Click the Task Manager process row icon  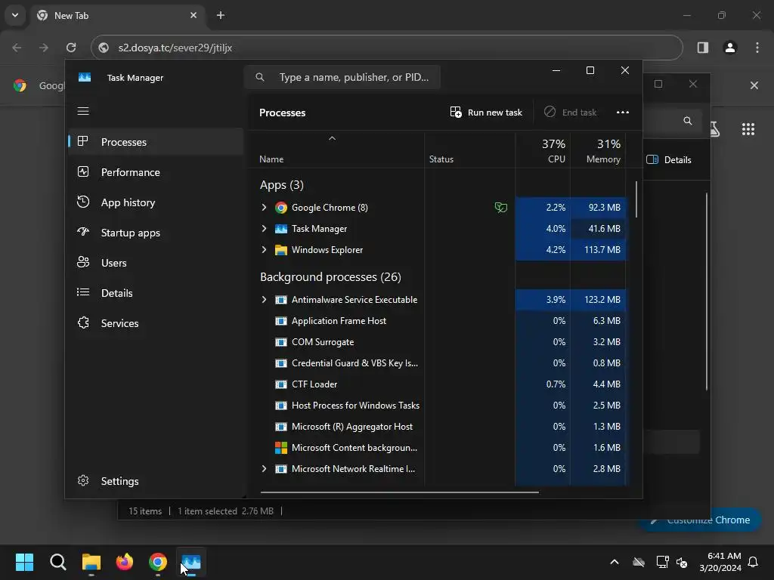(281, 229)
